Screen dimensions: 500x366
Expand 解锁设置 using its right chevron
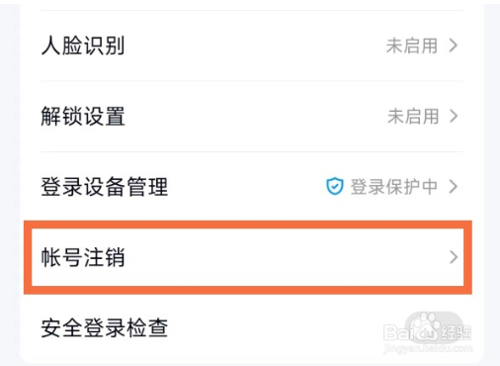pyautogui.click(x=454, y=116)
